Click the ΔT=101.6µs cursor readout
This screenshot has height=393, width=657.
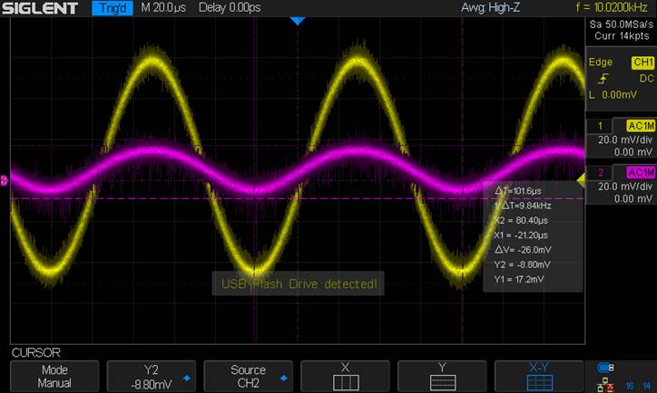click(x=518, y=191)
